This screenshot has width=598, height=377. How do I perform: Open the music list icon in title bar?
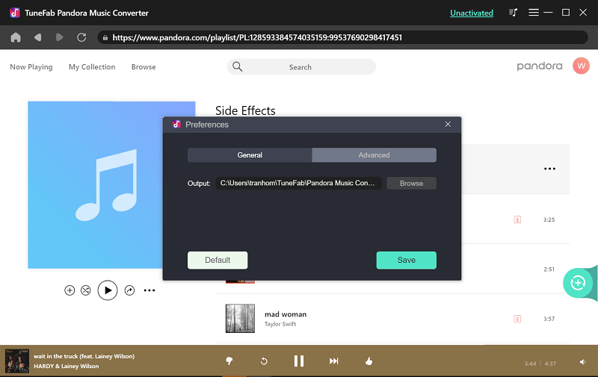click(x=514, y=13)
